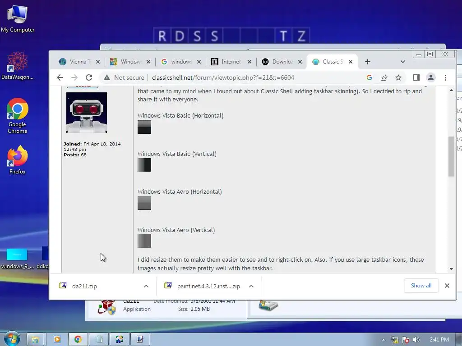The image size is (462, 346).
Task: Go back to previous page
Action: (x=60, y=77)
